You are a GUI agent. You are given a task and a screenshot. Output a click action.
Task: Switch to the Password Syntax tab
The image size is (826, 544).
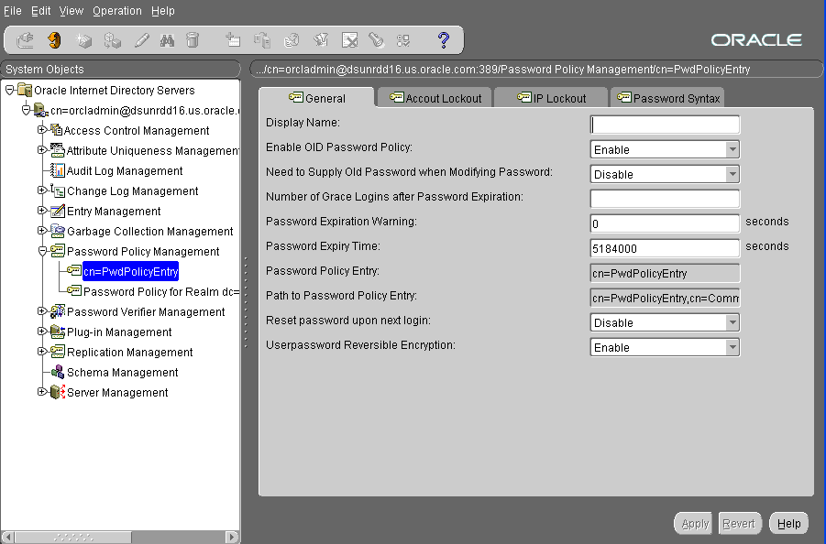click(669, 98)
